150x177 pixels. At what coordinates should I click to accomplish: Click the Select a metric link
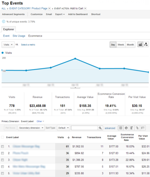pos(28,45)
